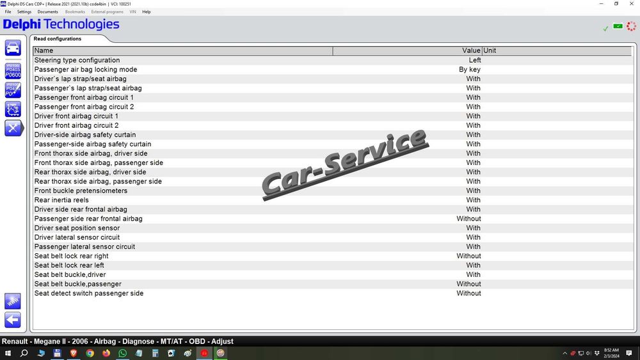Click the green VCI connection status icon
This screenshot has height=360, width=640.
click(618, 26)
